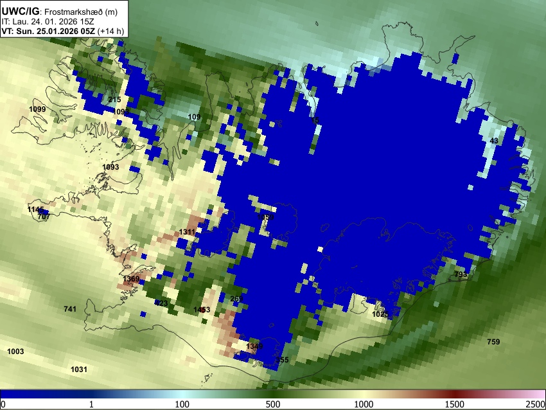
Task: Click the map value label 423
Action: [x=162, y=303]
